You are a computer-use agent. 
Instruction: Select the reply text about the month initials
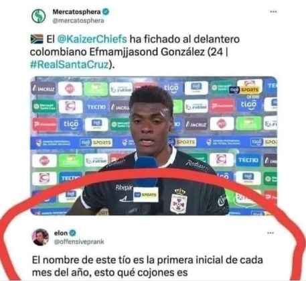[x=147, y=266]
